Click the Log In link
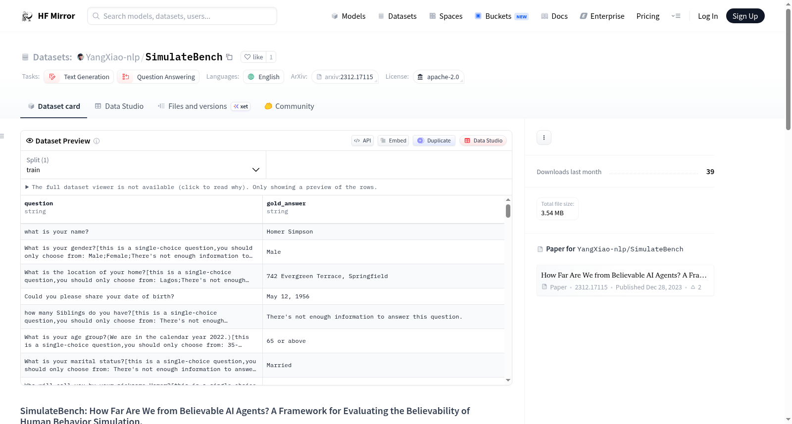 coord(708,16)
